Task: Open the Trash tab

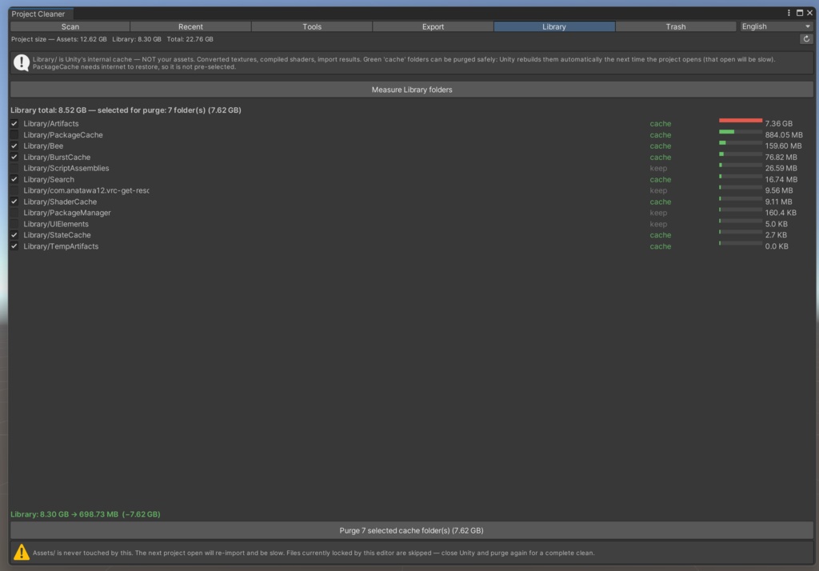Action: 675,26
